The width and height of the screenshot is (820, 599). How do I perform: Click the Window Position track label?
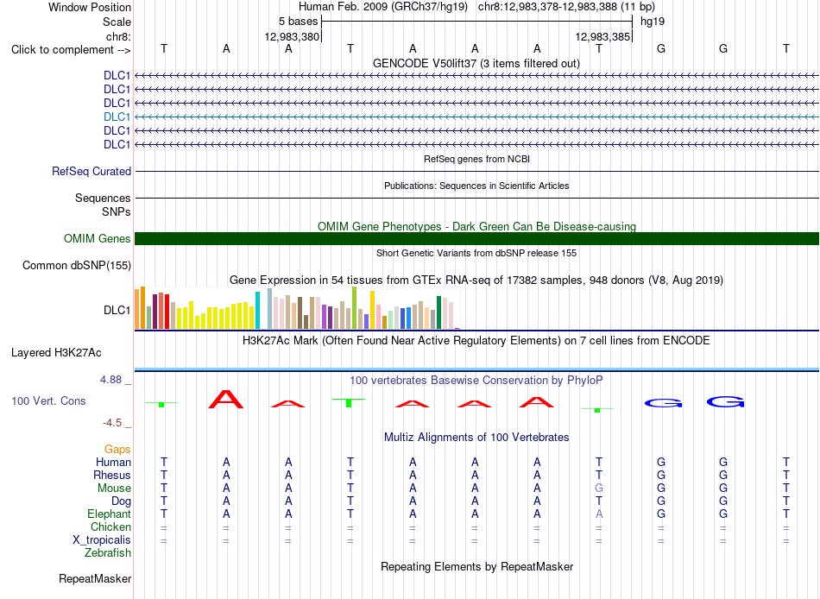click(90, 7)
